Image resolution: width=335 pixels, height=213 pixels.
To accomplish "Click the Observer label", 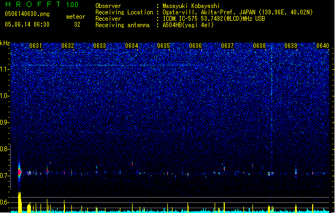I will pyautogui.click(x=108, y=6).
